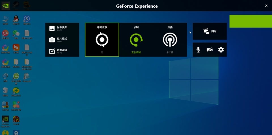Click the NVIDIA logo in the top-left corner
This screenshot has height=135, width=272.
[5, 6]
